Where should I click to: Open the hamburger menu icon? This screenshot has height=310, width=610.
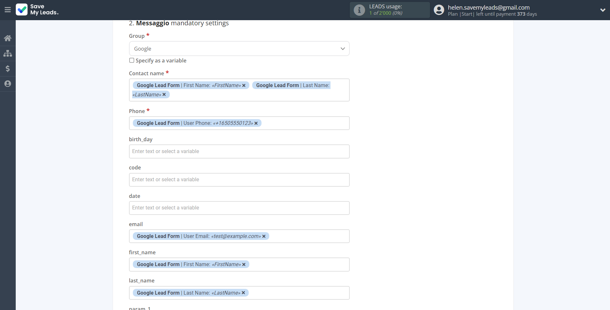pos(8,10)
